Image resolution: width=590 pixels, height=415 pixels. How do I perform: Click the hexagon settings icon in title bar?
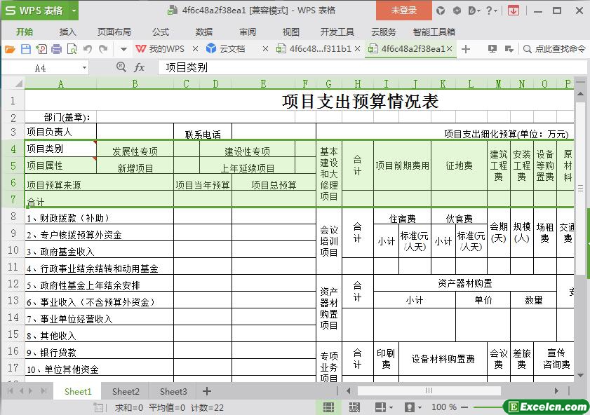pyautogui.click(x=457, y=11)
